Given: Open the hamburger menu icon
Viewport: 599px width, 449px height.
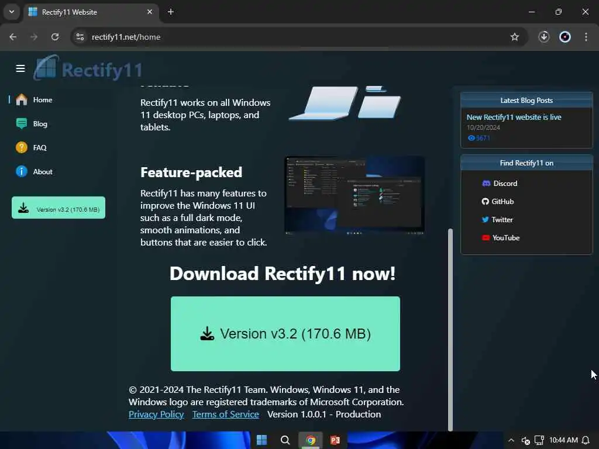Looking at the screenshot, I should pos(20,68).
